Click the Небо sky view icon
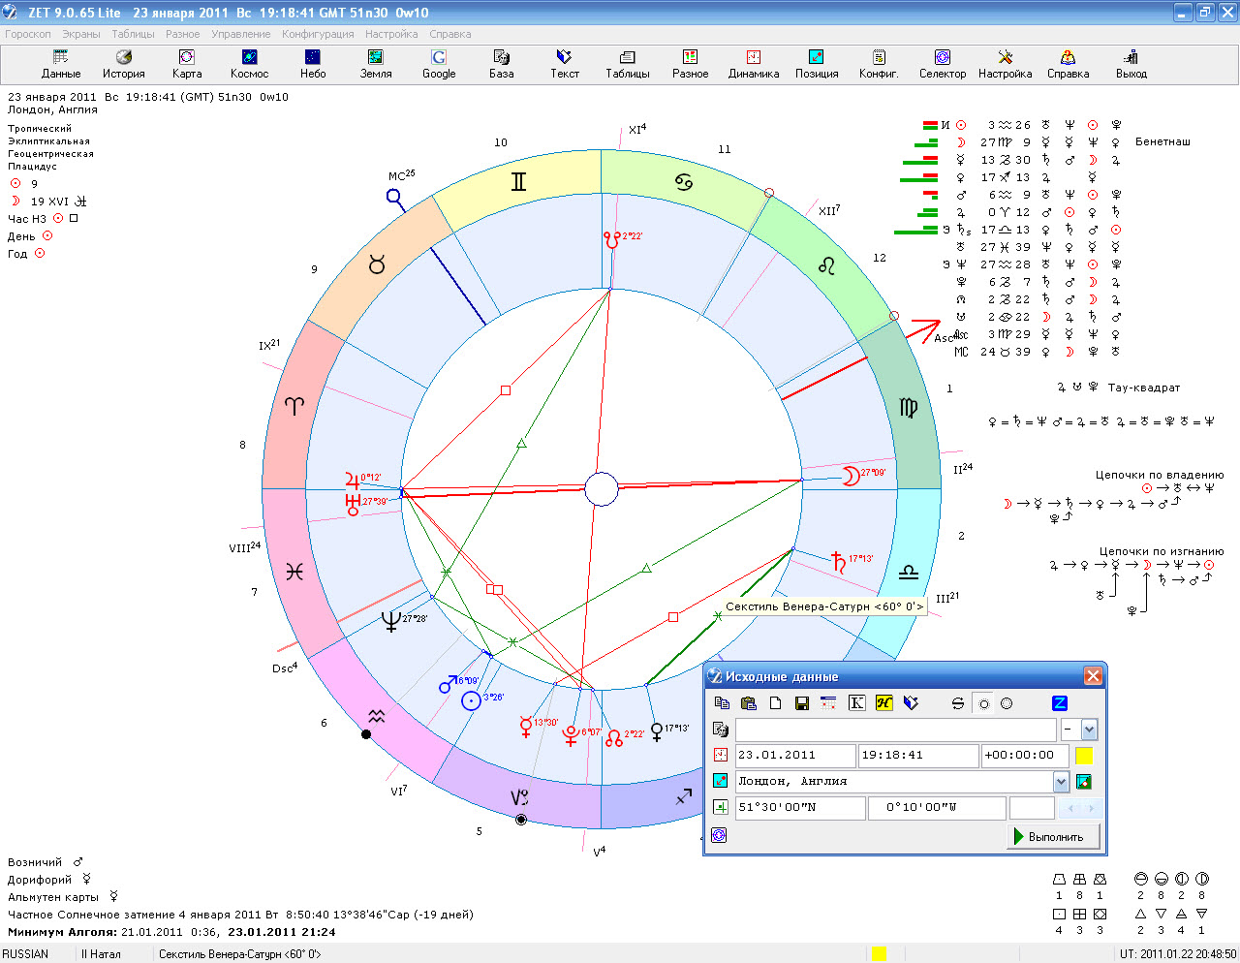This screenshot has width=1240, height=963. coord(312,64)
